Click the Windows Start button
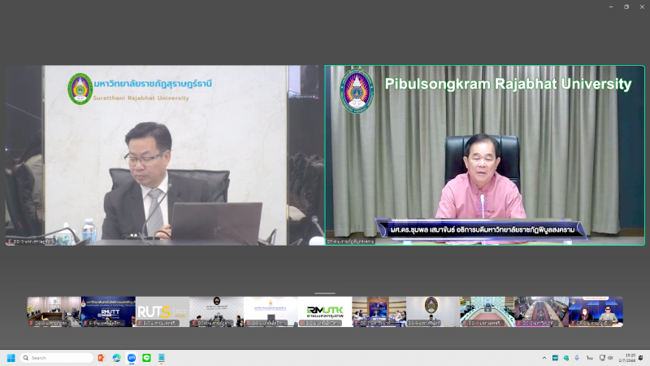 (x=11, y=358)
